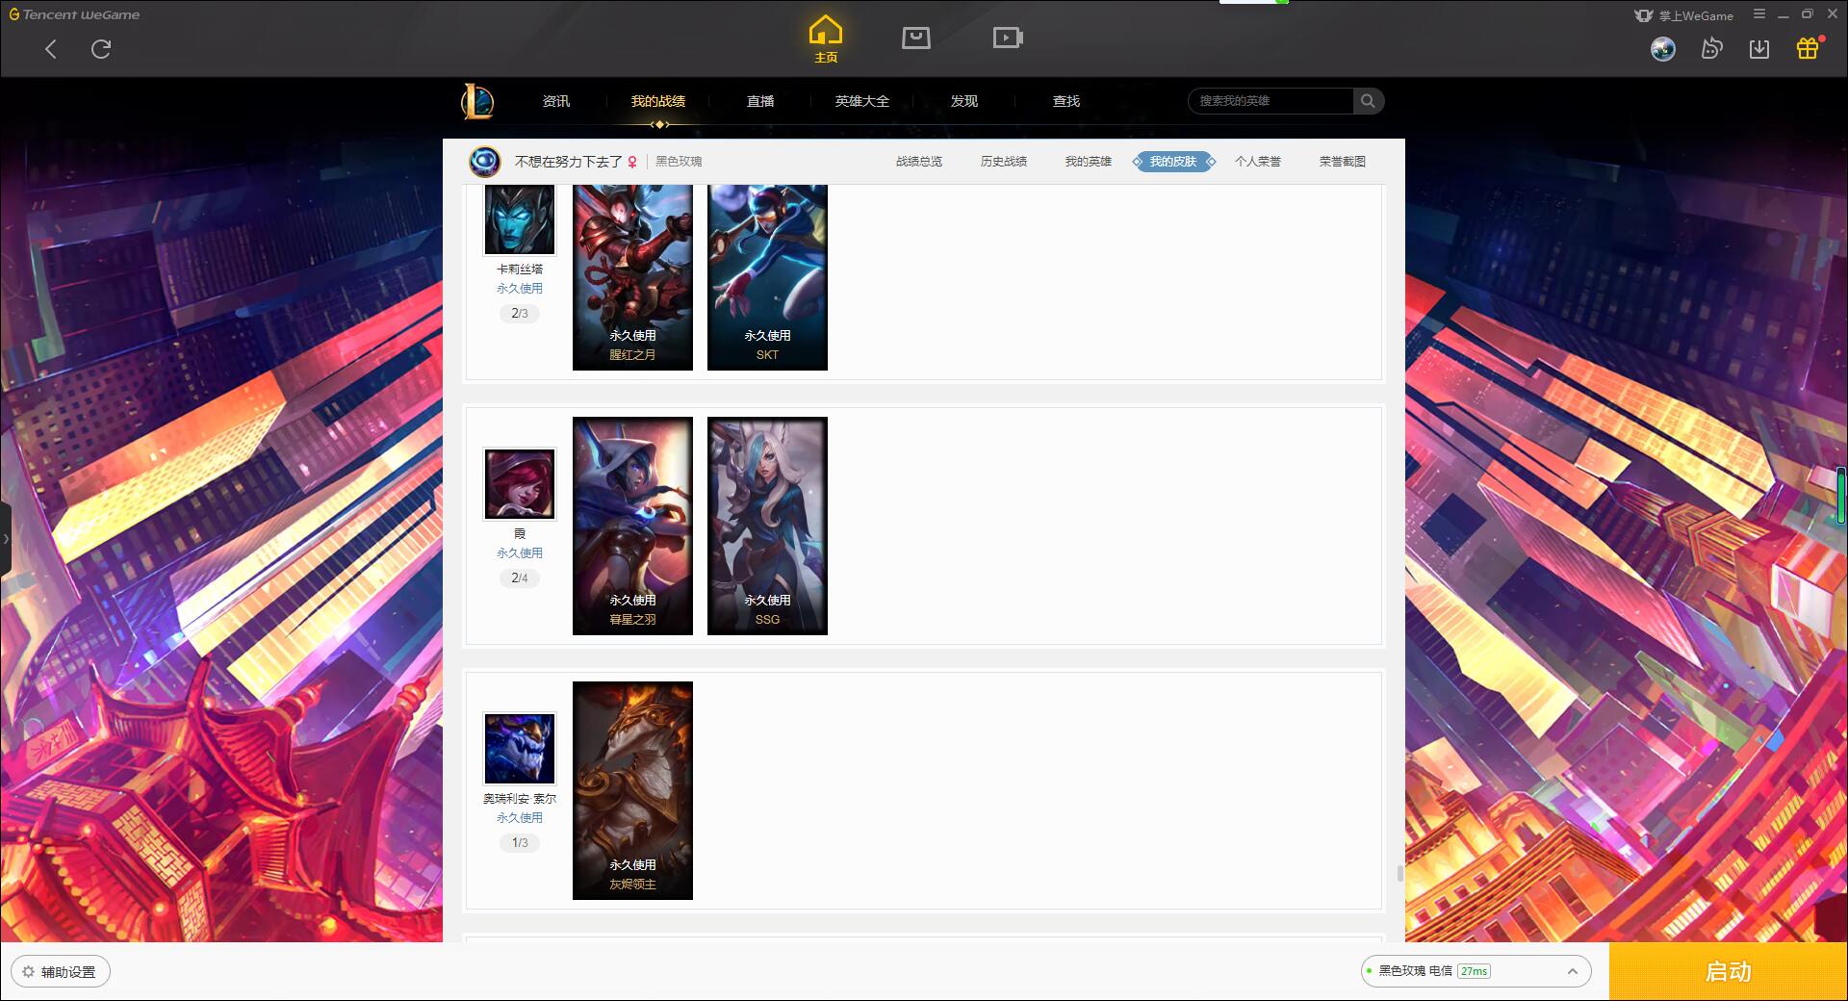This screenshot has height=1001, width=1848.
Task: Click the summoner profile avatar
Action: (485, 162)
